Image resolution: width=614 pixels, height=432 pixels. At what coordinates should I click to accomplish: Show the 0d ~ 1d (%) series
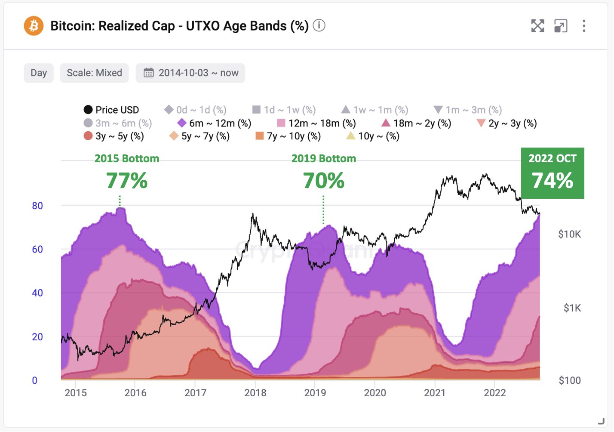(x=195, y=110)
